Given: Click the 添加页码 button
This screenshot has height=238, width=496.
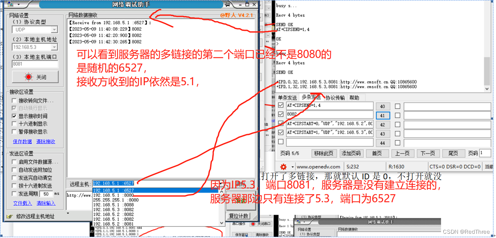Looking at the screenshot, I should tap(352, 154).
